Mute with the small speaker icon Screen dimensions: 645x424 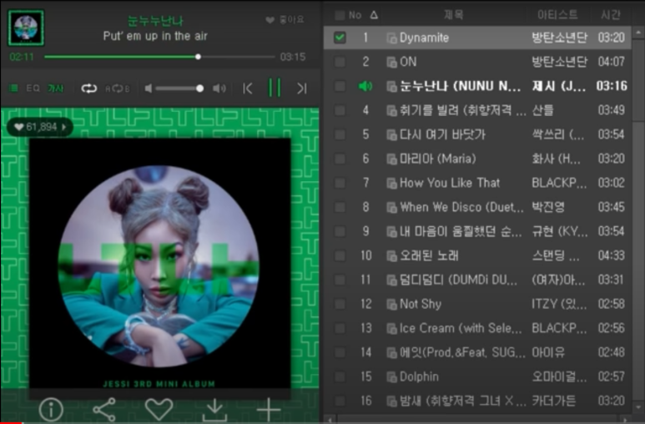(x=149, y=88)
